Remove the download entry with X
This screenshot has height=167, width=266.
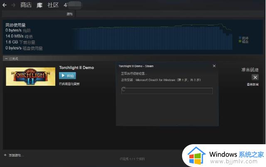tap(255, 77)
